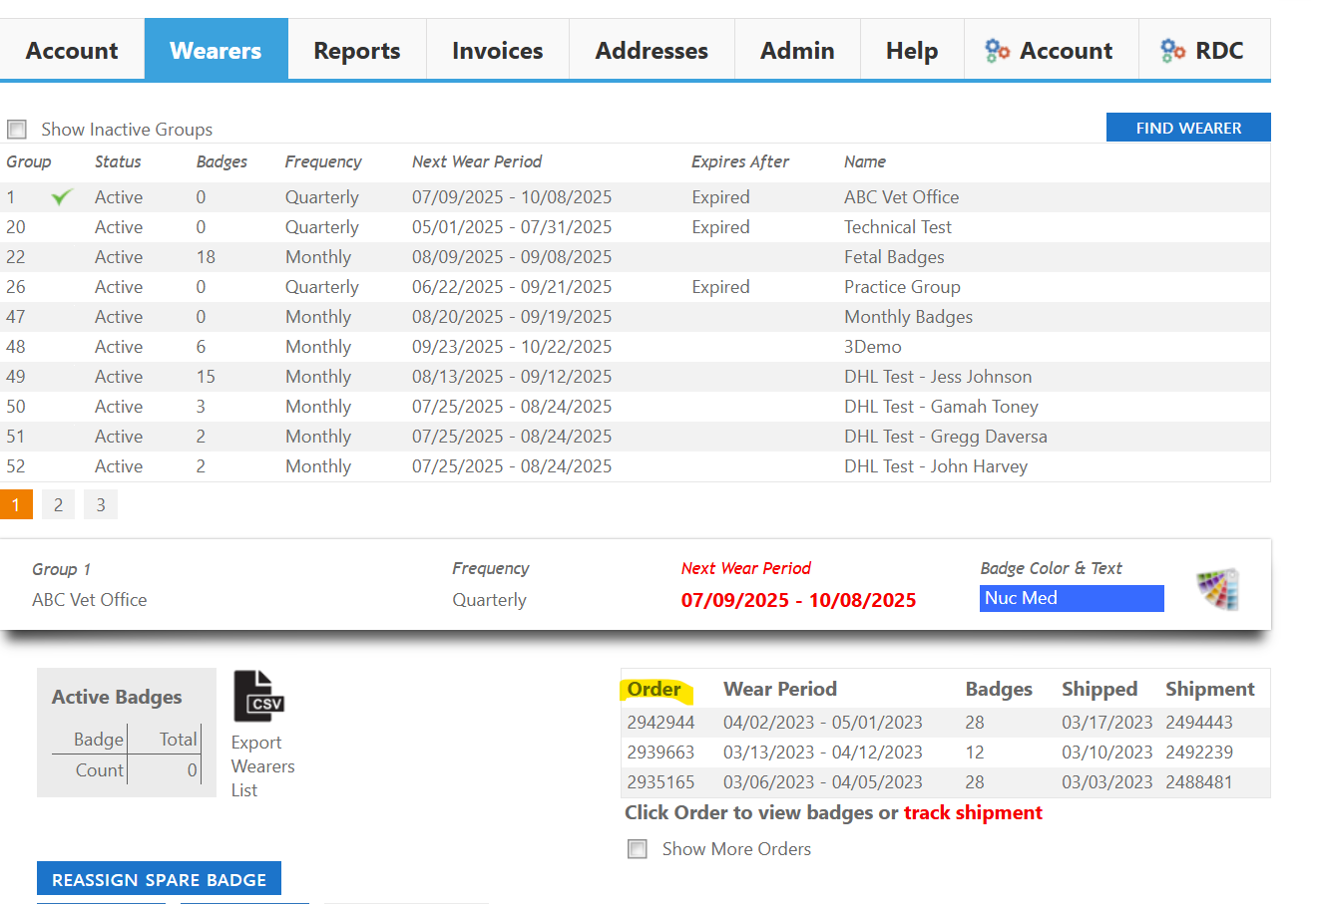Viewport: 1318px width, 904px height.
Task: Click the gear icon beside RDC tab
Action: coord(1172,51)
